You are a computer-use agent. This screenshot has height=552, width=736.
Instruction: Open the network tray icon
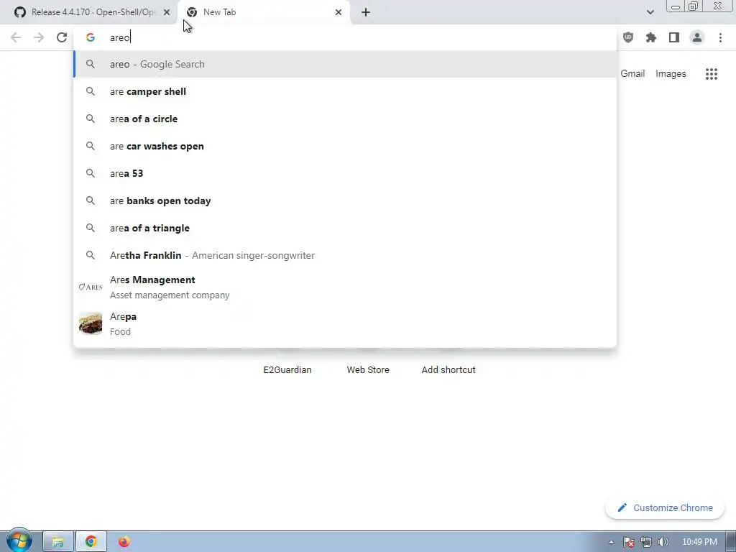pyautogui.click(x=646, y=542)
